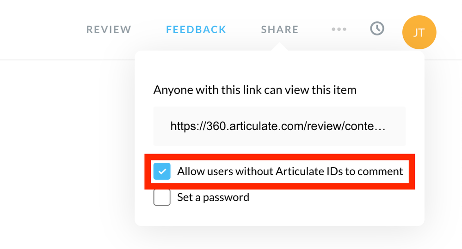The width and height of the screenshot is (462, 249).
Task: Expand the account menu from the orange avatar
Action: coord(419,32)
